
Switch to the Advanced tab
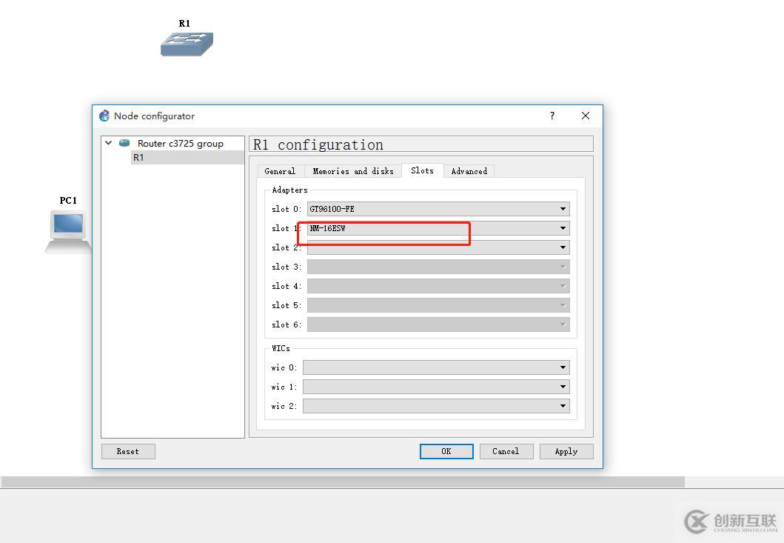pos(469,171)
